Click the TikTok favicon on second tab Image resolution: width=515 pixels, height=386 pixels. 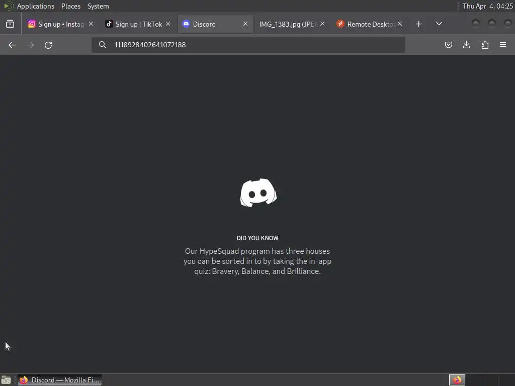click(x=109, y=24)
